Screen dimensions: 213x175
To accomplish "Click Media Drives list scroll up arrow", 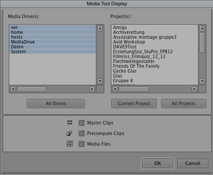I will coord(100,28).
